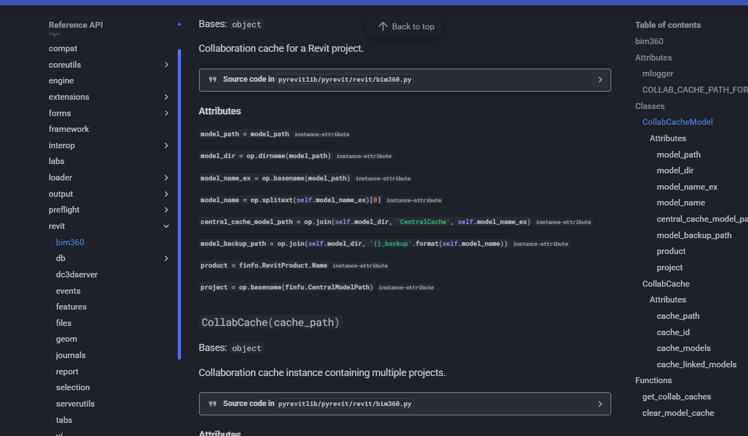Expand the preflight section chevron
The height and width of the screenshot is (436, 748).
point(166,210)
